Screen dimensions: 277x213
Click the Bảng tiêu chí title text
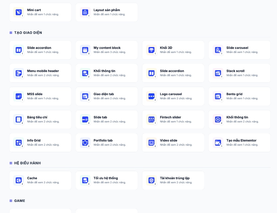click(x=37, y=117)
